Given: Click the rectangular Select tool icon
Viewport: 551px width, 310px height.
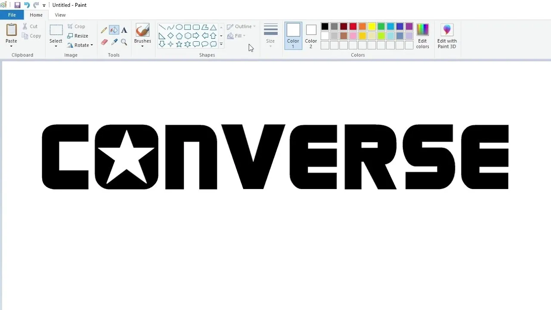Looking at the screenshot, I should click(56, 30).
